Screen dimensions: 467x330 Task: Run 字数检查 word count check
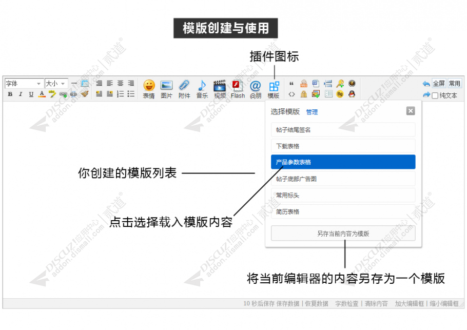point(347,303)
